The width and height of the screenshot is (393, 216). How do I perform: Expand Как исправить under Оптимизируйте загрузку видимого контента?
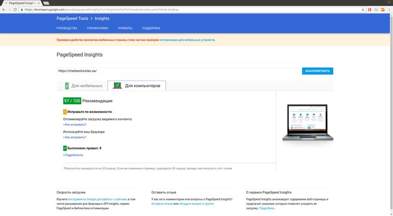75,124
